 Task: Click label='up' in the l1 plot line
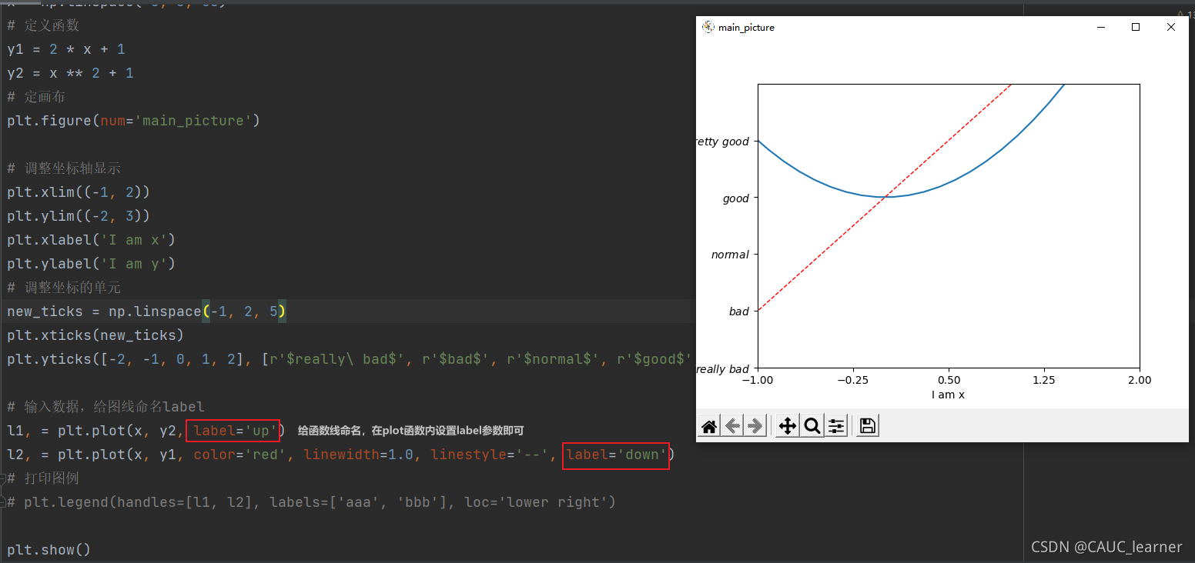(235, 431)
